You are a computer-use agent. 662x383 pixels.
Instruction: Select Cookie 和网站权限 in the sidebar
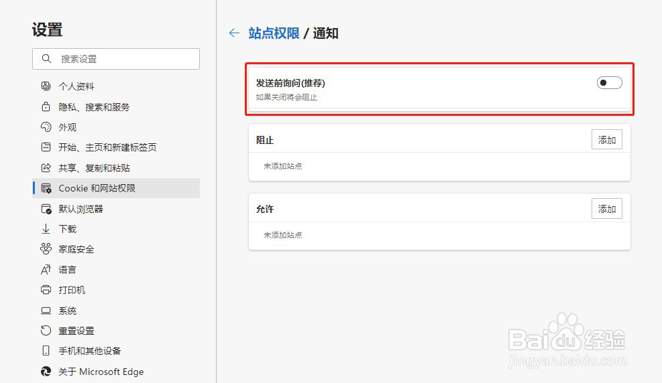tap(116, 188)
